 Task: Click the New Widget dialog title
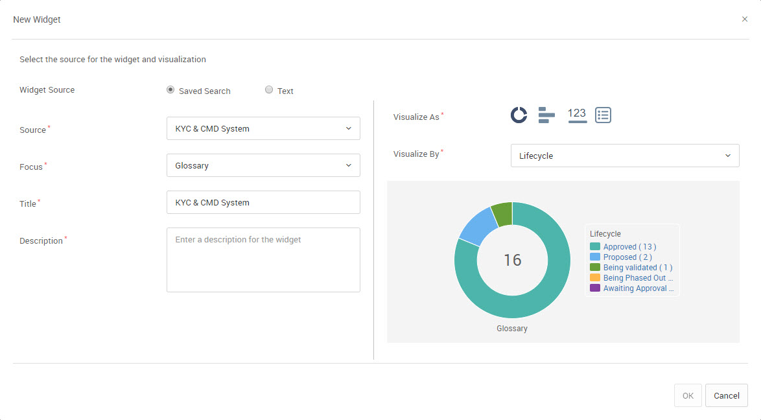coord(37,19)
